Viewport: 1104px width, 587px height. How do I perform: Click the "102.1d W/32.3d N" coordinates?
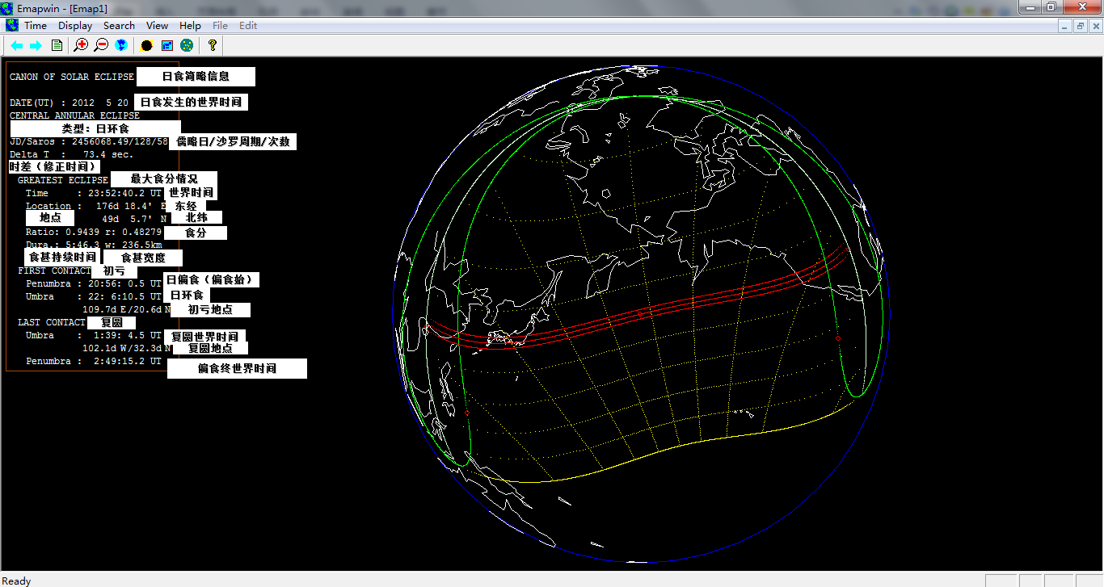(x=127, y=348)
